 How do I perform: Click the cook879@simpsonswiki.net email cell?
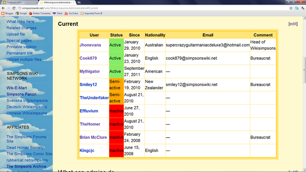coord(208,58)
